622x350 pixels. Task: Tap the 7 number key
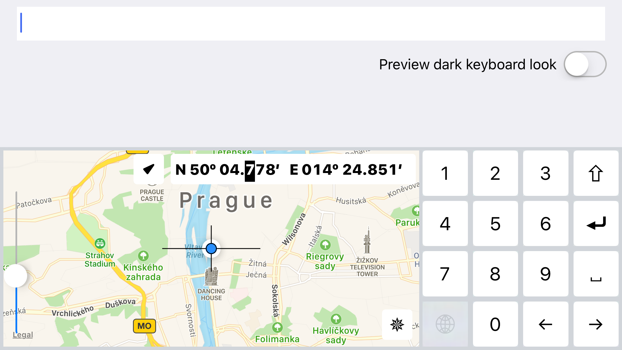pyautogui.click(x=445, y=274)
